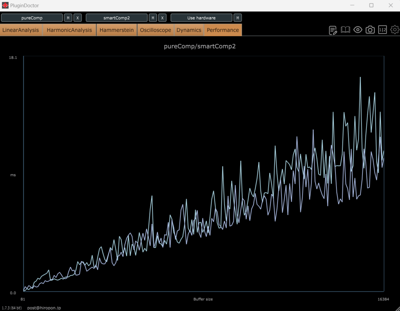Click the 1|2 compare icon
Viewport: 400px width, 311px height.
(382, 30)
